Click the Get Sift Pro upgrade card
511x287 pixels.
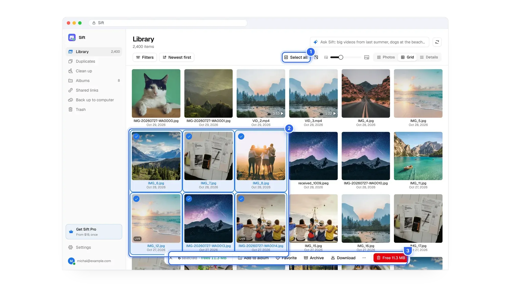click(94, 232)
